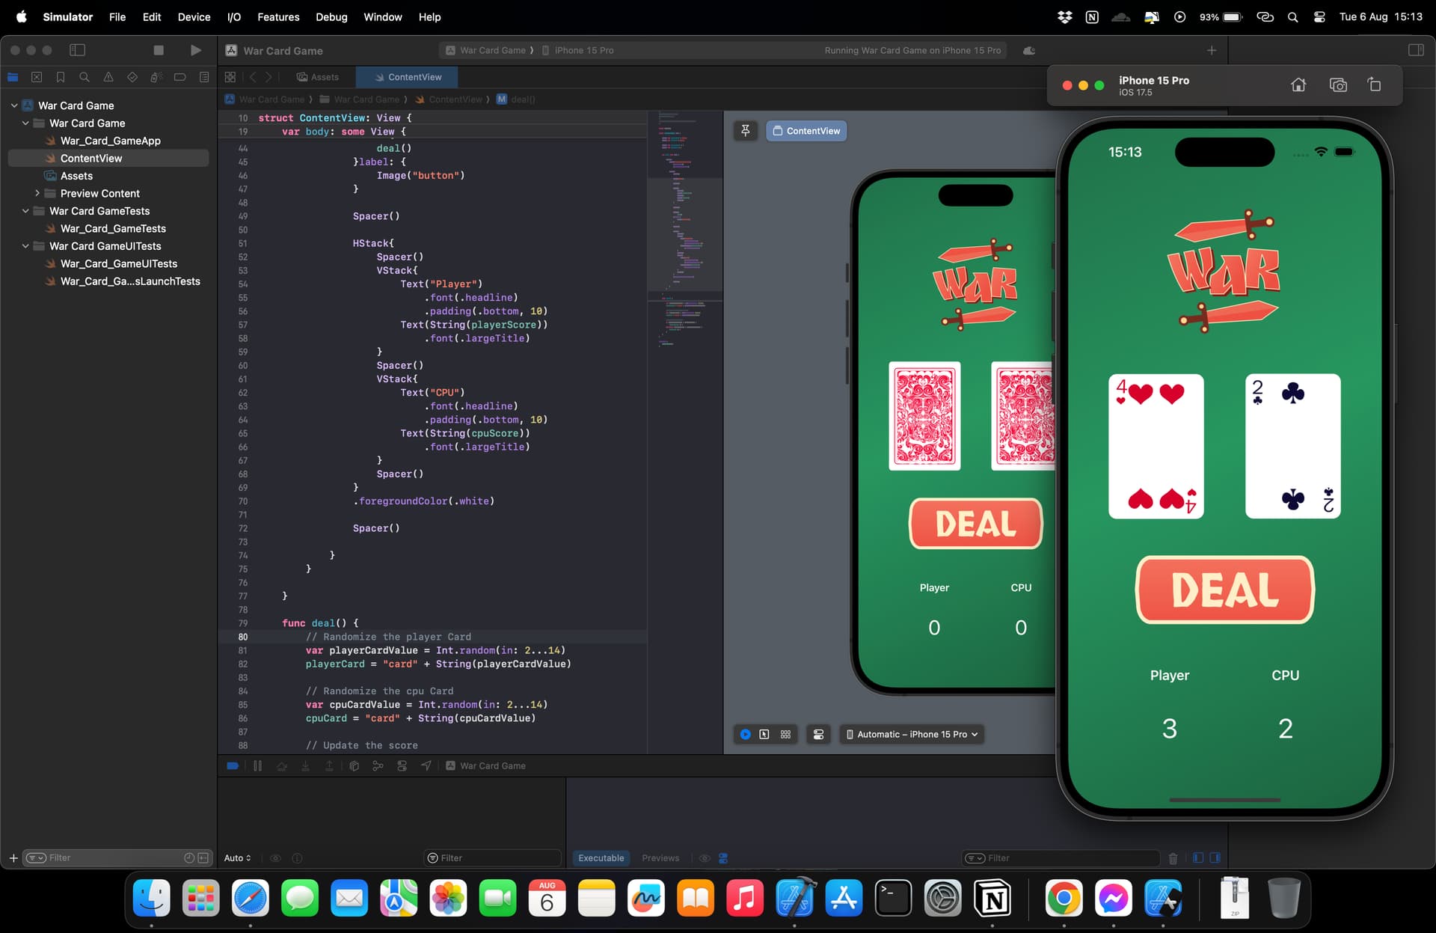The width and height of the screenshot is (1436, 933).
Task: Open the Breakpoint navigator icon
Action: click(180, 77)
